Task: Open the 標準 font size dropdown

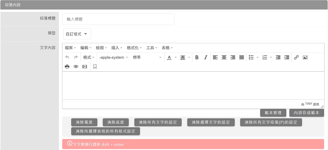Action: pyautogui.click(x=147, y=58)
